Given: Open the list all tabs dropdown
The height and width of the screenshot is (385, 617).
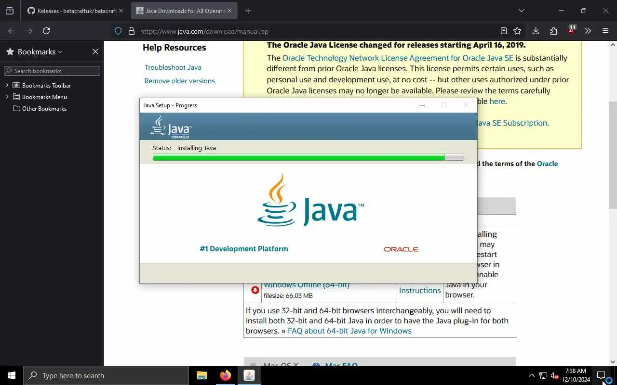Looking at the screenshot, I should point(521,11).
